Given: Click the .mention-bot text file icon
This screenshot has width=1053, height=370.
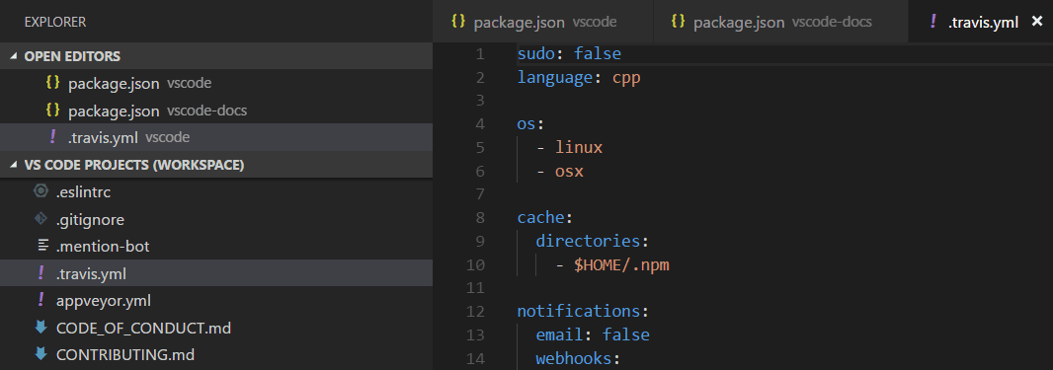Looking at the screenshot, I should click(x=42, y=246).
